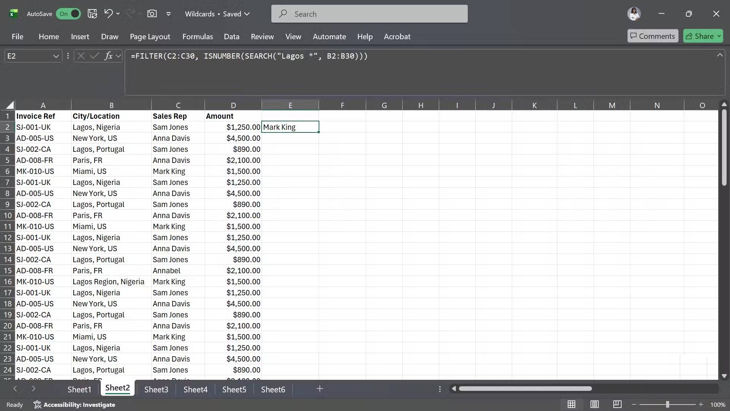
Task: Add a new worksheet with the plus icon
Action: 319,389
